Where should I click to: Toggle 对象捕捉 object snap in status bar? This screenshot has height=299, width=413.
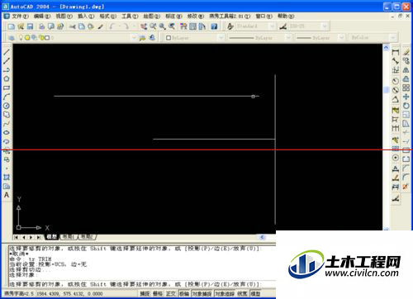(202, 294)
